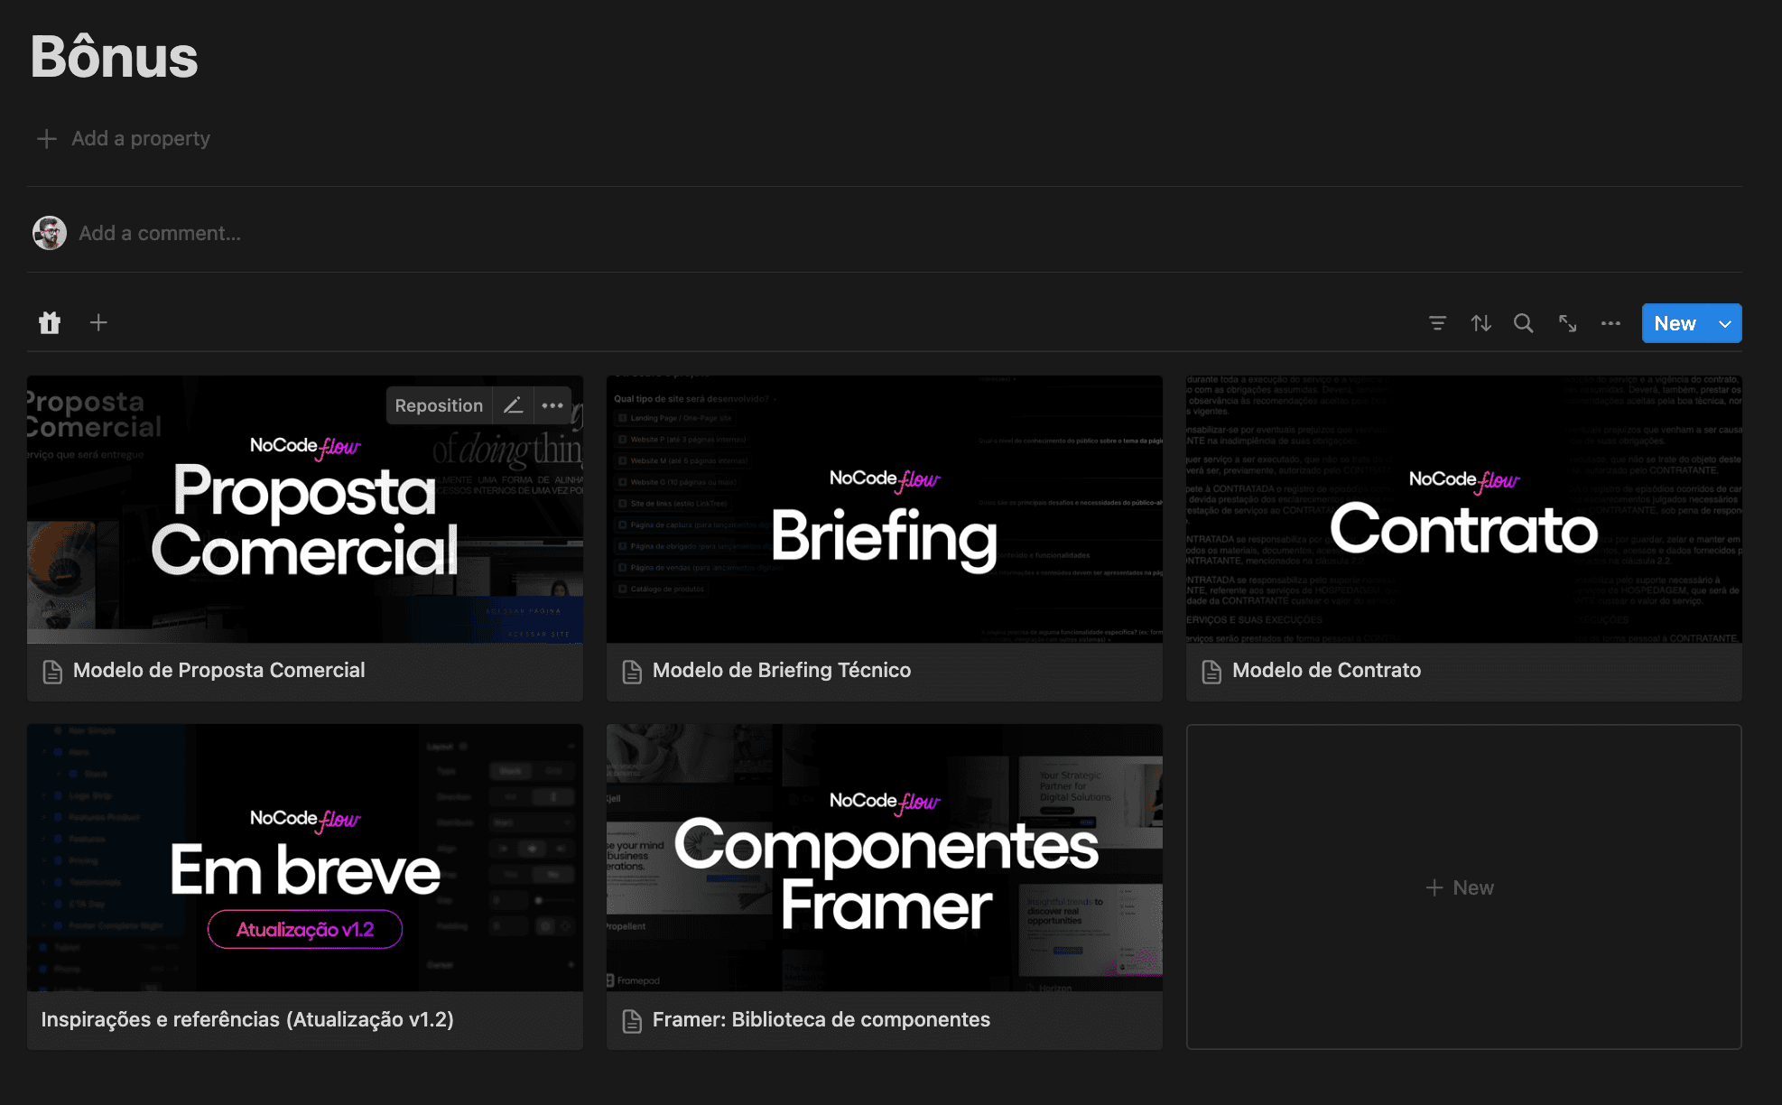This screenshot has width=1782, height=1105.
Task: Open the filter icon in the toolbar
Action: click(x=1437, y=323)
